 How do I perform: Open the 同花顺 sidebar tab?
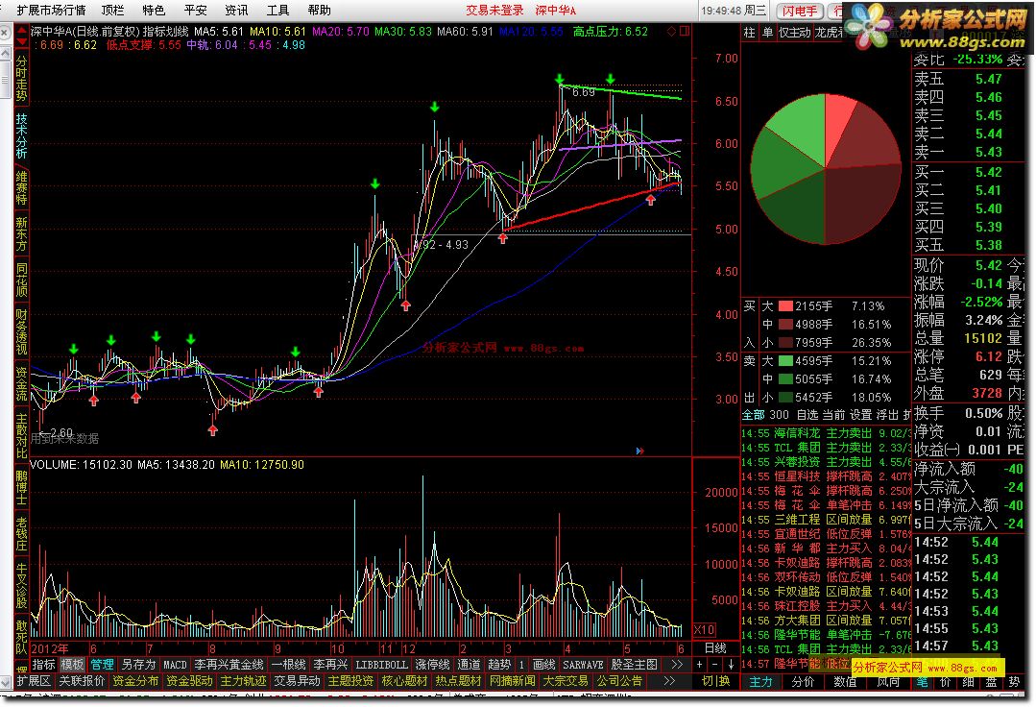click(x=21, y=280)
